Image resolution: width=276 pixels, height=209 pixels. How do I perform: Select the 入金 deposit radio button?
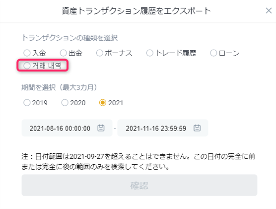coord(27,53)
